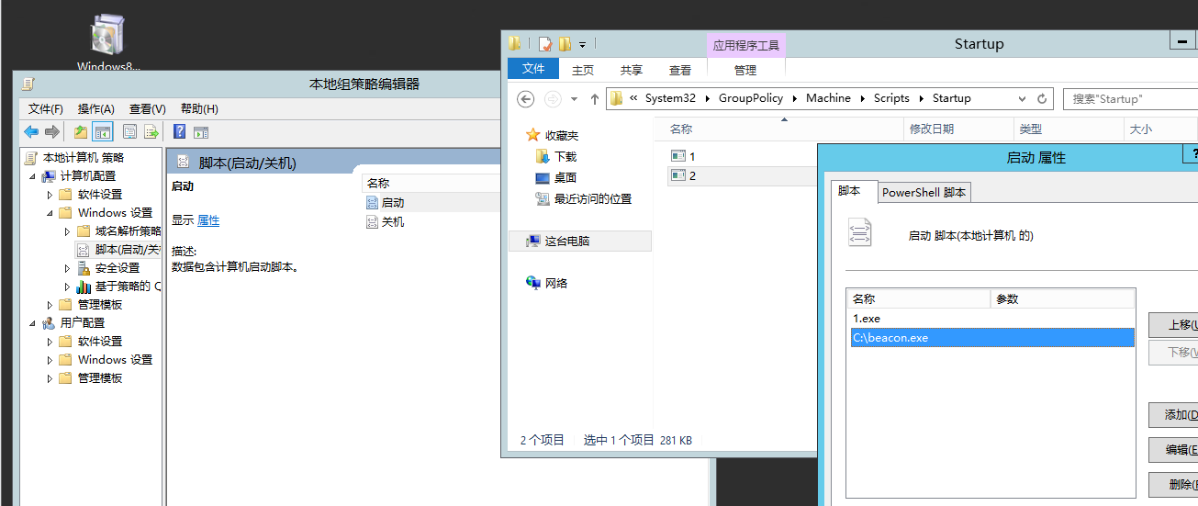Click in the Startup search box
This screenshot has width=1198, height=506.
[x=1130, y=98]
